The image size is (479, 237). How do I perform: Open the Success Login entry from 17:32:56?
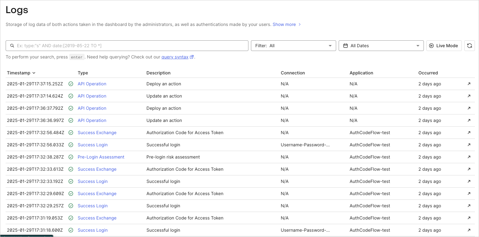click(x=92, y=145)
